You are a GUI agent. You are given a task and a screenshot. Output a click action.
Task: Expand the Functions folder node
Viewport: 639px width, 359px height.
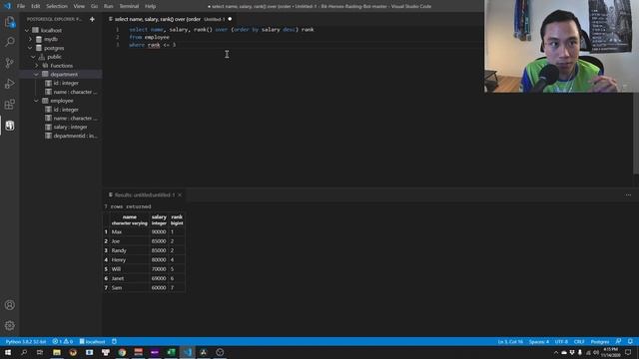click(37, 66)
